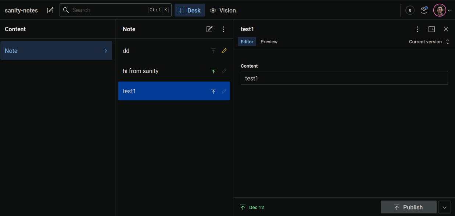Click the Content field containing test1
This screenshot has height=216, width=455.
pyautogui.click(x=344, y=78)
